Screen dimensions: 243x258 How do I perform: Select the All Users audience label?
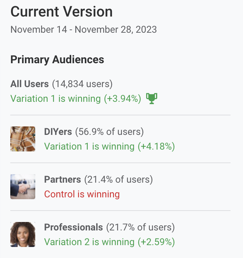coord(30,84)
